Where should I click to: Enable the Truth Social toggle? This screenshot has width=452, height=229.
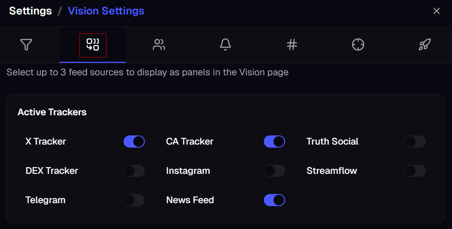pyautogui.click(x=415, y=142)
